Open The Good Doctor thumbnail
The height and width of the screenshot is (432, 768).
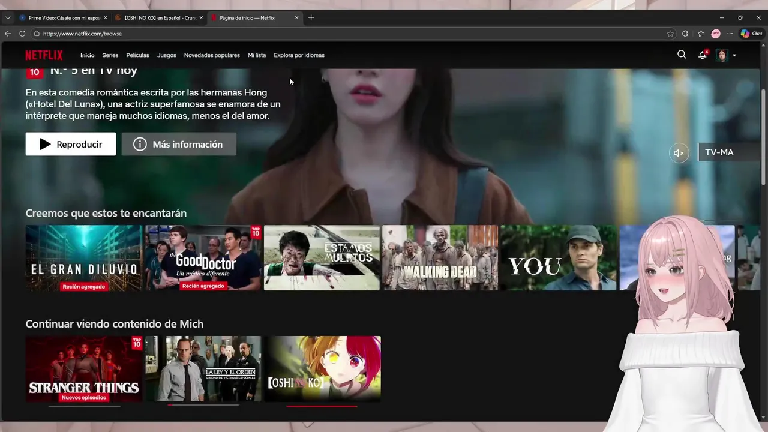(203, 258)
